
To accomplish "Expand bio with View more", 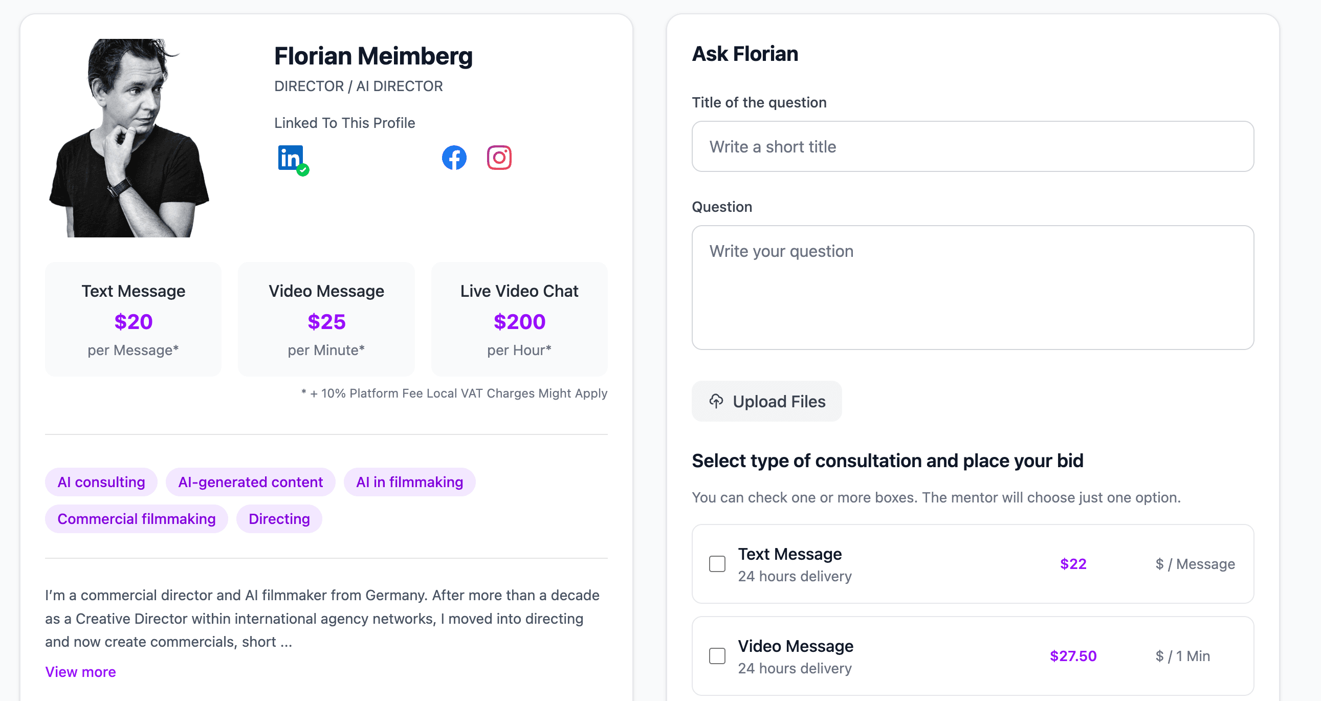I will (x=80, y=672).
